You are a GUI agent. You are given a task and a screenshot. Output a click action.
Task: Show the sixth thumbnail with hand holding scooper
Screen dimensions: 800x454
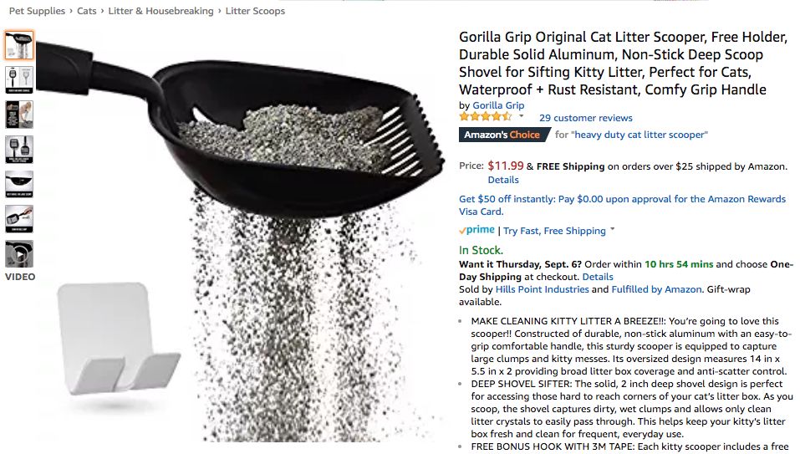[x=19, y=219]
